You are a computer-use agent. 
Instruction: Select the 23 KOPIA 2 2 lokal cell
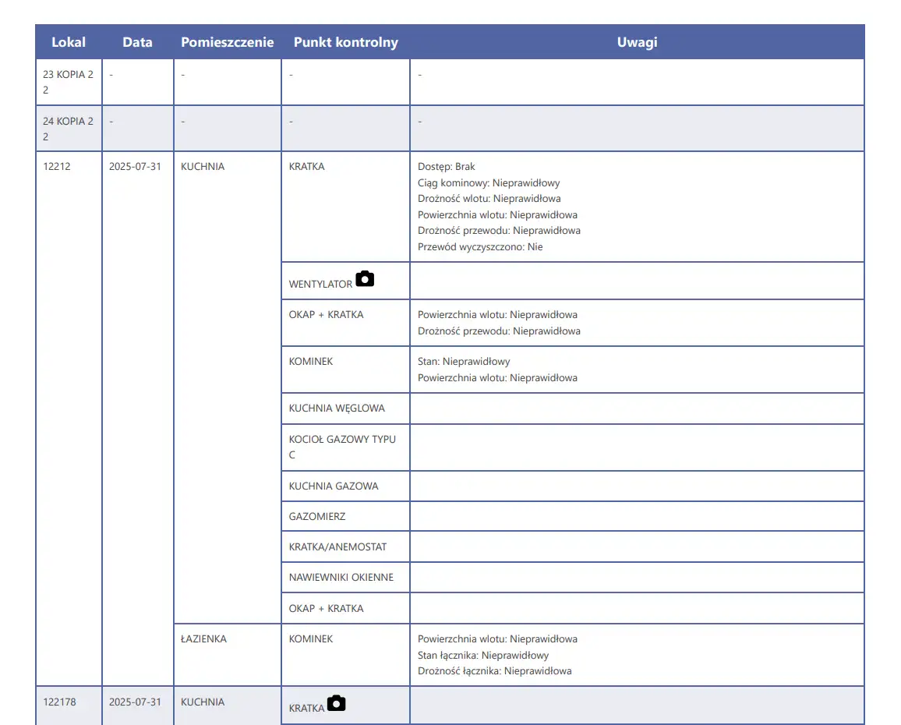pyautogui.click(x=68, y=82)
